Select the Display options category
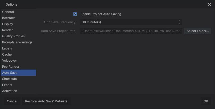Screen dimensions: 215x109 click(x=7, y=24)
